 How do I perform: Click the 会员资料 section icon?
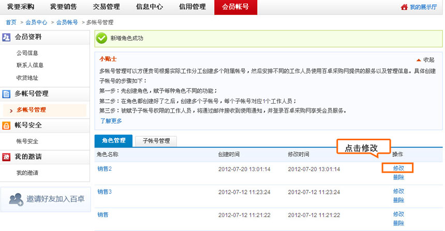click(7, 38)
